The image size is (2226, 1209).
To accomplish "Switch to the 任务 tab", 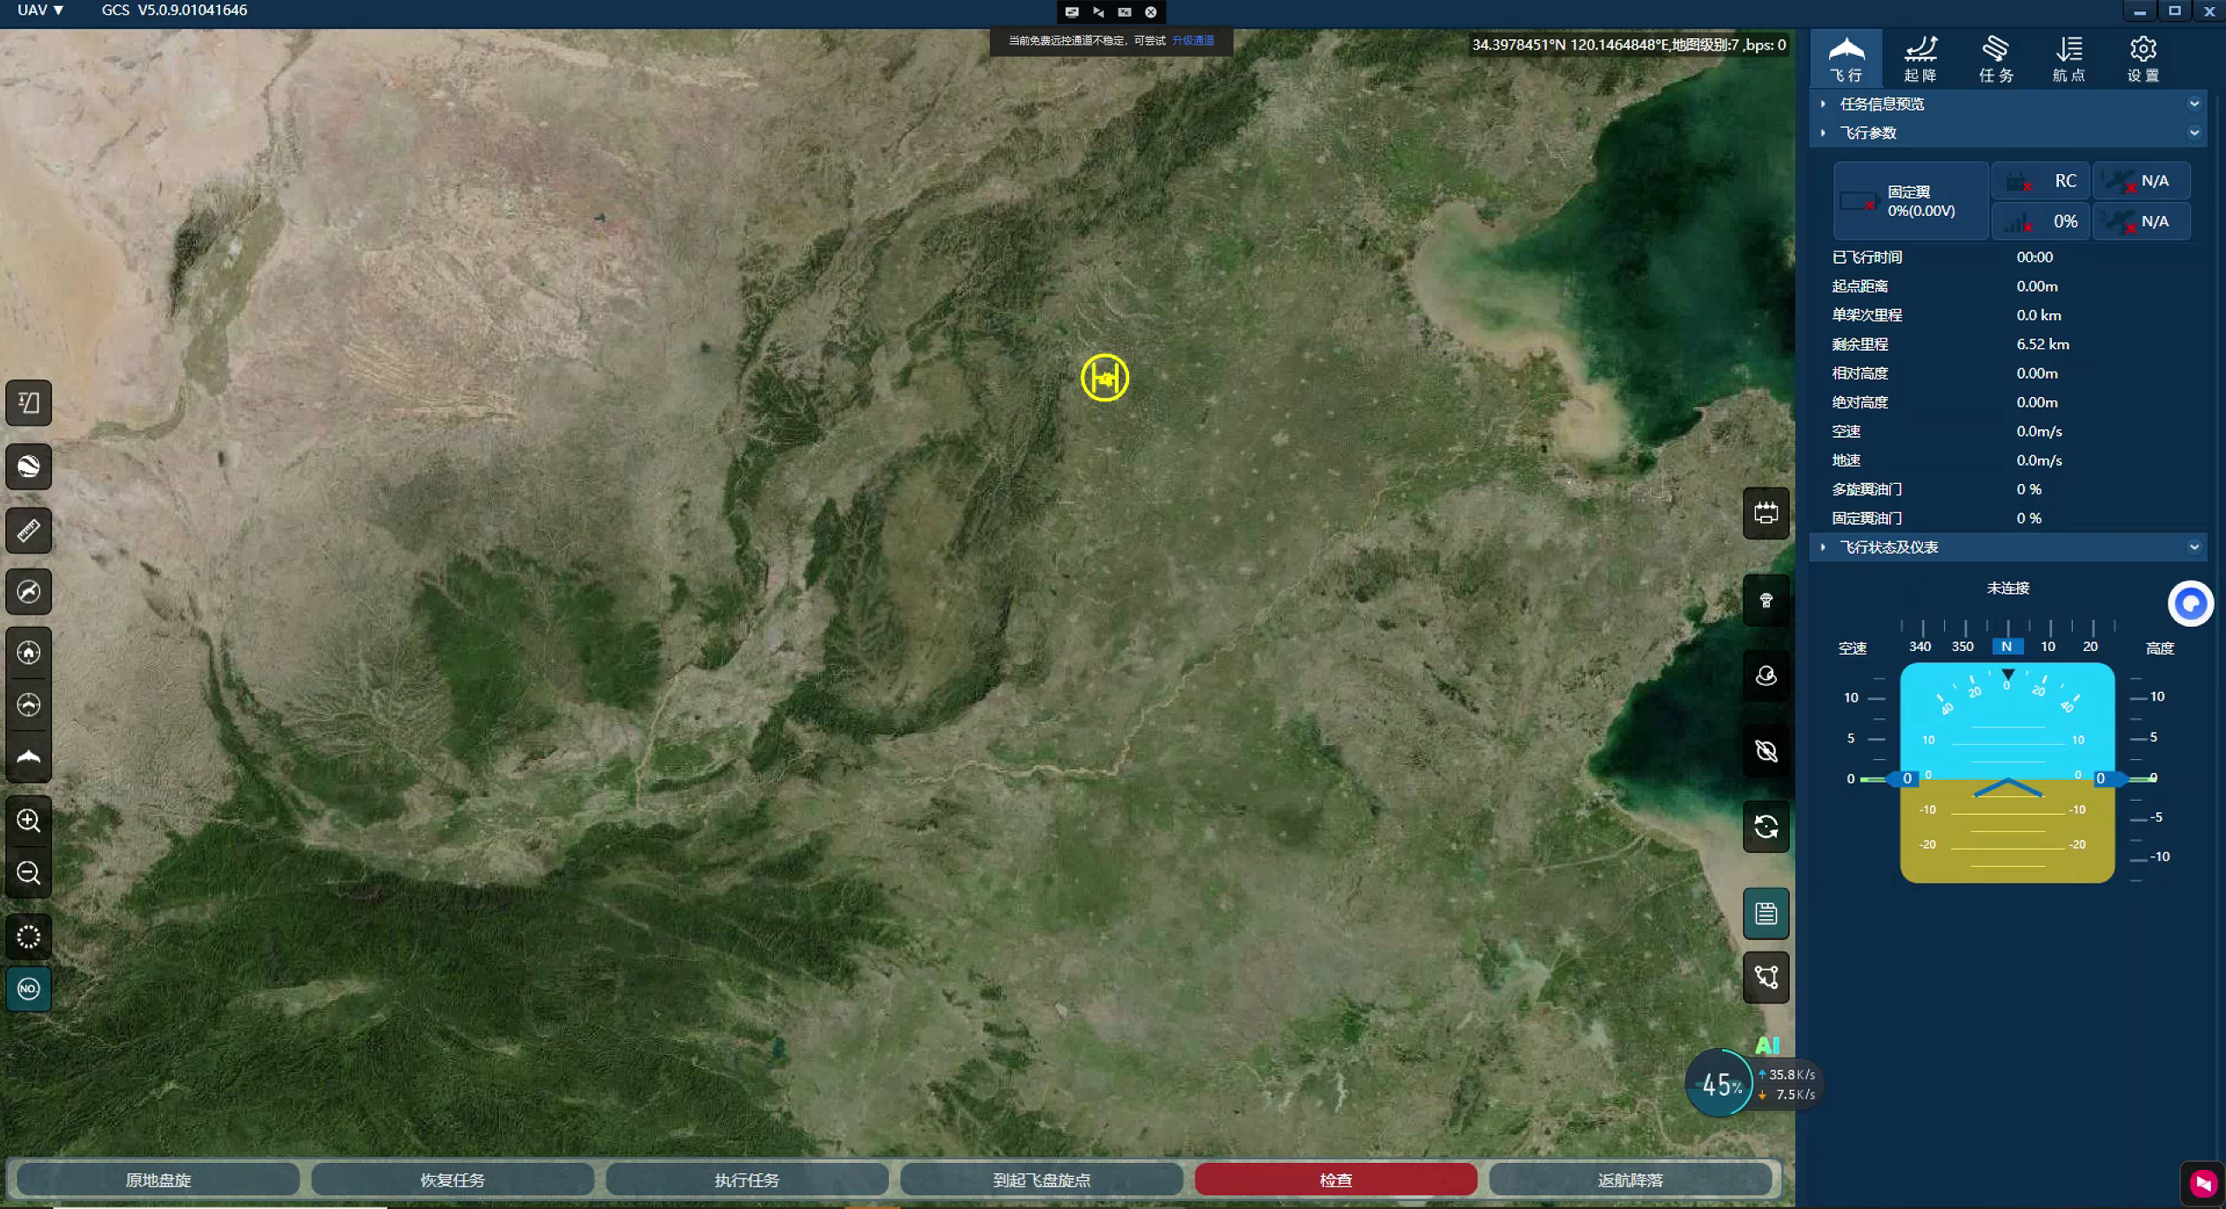I will [x=1995, y=58].
